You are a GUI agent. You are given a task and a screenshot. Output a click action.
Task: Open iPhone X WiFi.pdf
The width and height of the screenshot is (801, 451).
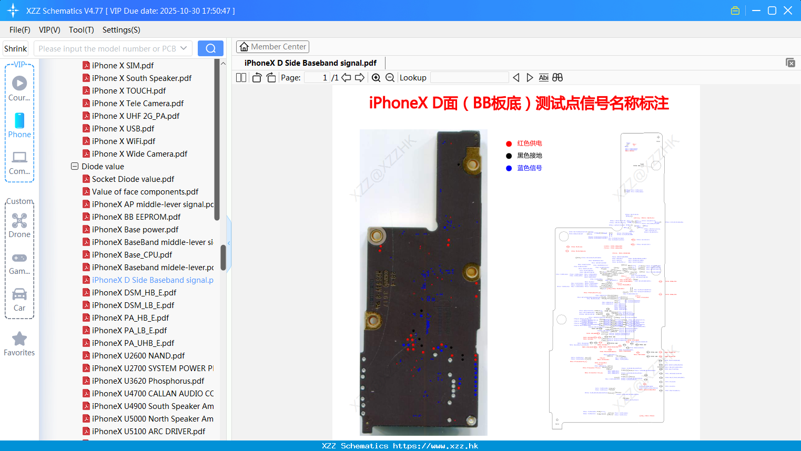[124, 141]
